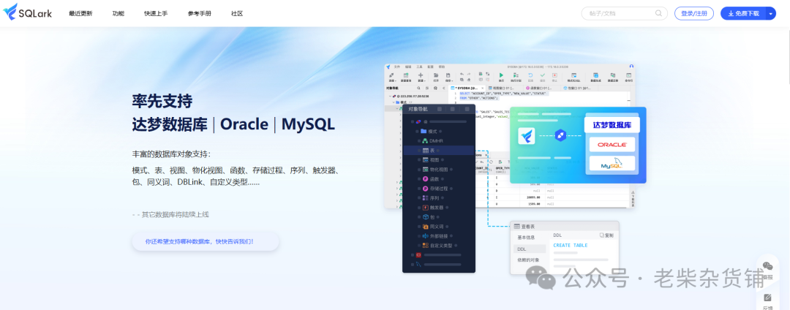Click the MySQL logo card
The height and width of the screenshot is (310, 790).
click(x=612, y=163)
